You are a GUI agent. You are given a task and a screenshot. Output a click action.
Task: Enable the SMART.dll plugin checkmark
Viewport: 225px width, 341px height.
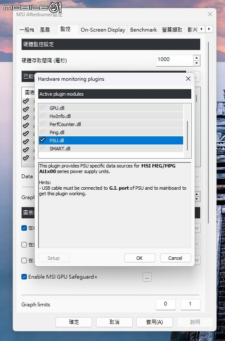pos(43,148)
